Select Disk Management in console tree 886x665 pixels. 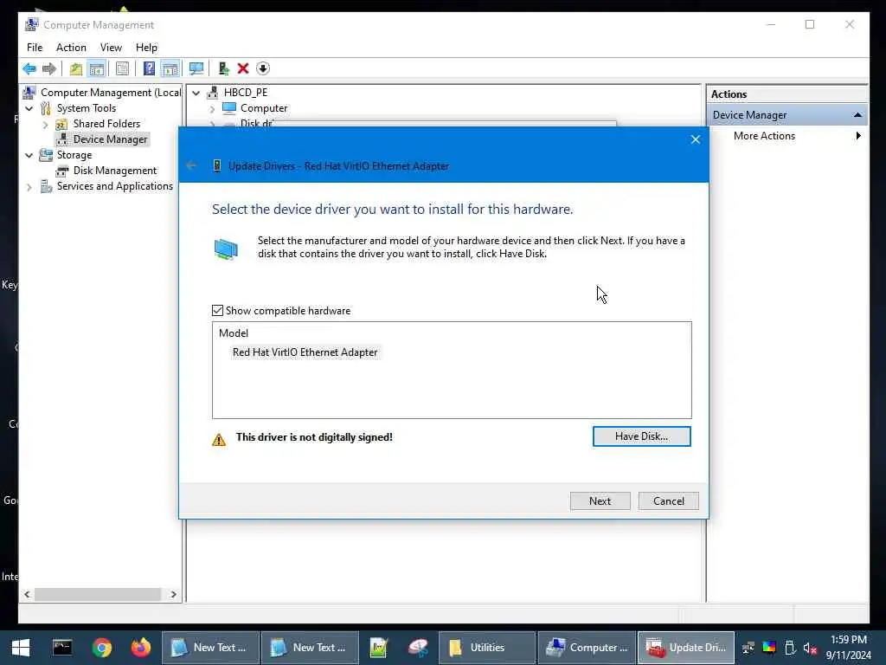pos(115,171)
